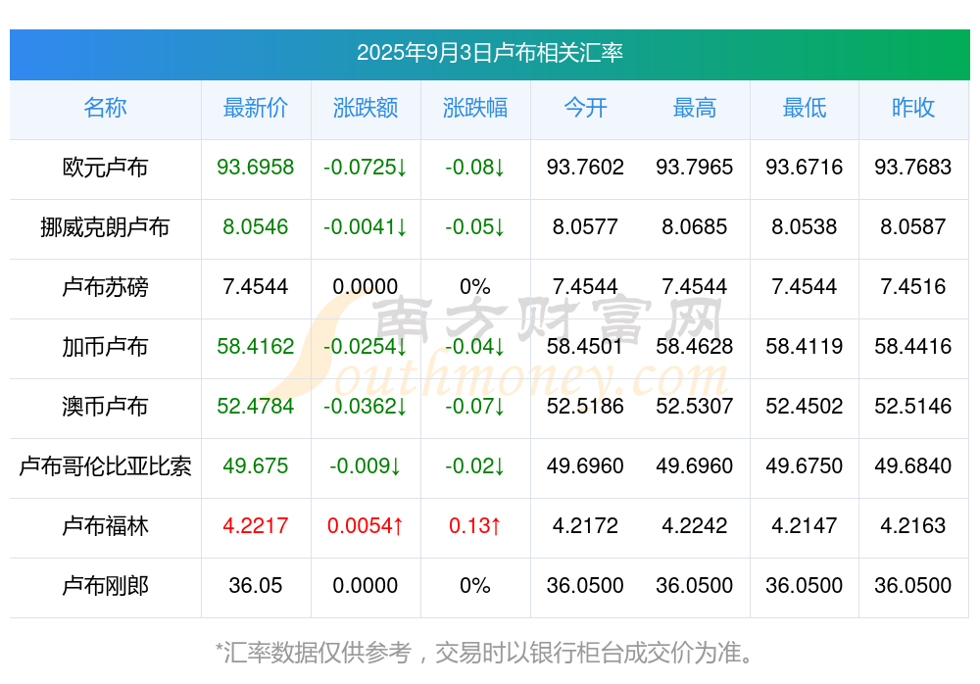This screenshot has height=684, width=980.
Task: Click highest value '52.5307'
Action: tap(695, 407)
